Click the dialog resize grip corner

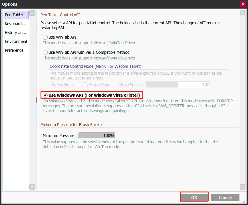tap(244, 202)
